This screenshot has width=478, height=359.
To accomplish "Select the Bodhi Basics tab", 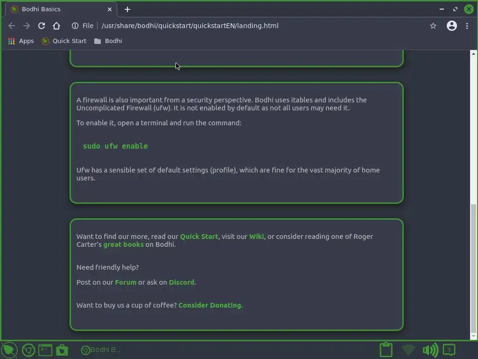I will [61, 9].
